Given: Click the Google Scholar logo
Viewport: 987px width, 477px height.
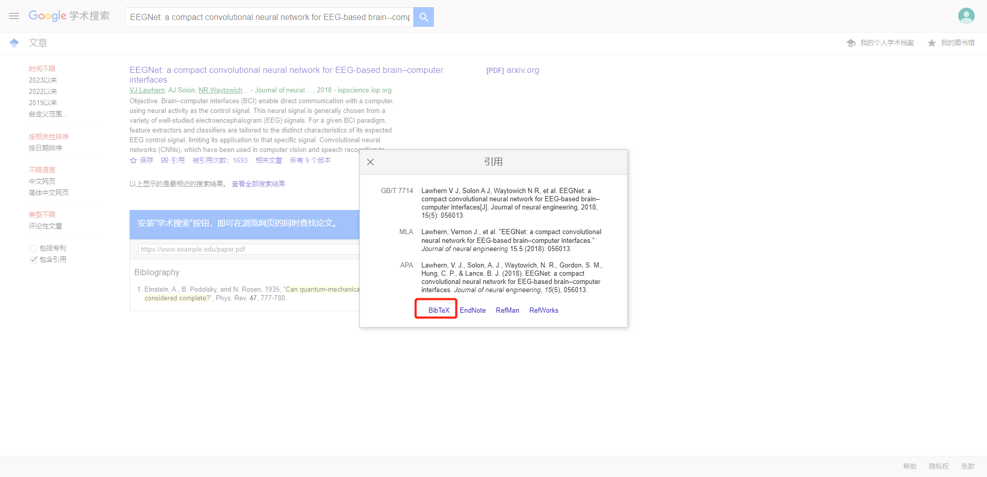Looking at the screenshot, I should 69,16.
